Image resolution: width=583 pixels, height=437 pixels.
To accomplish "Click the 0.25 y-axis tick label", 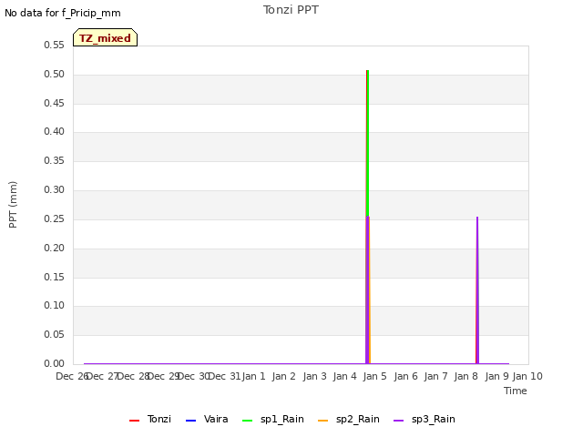I will [55, 218].
